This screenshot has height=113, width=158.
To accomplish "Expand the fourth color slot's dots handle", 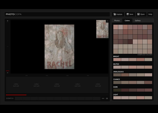I will pos(88,76).
